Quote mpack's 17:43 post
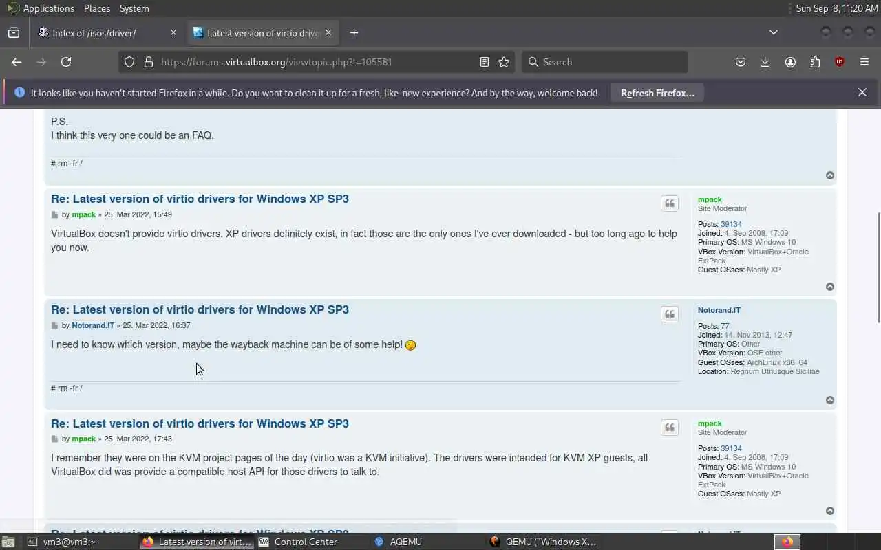881x550 pixels. [670, 428]
